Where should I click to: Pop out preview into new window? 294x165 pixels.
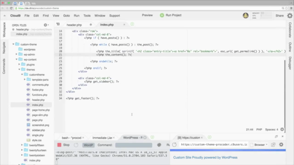[273, 145]
